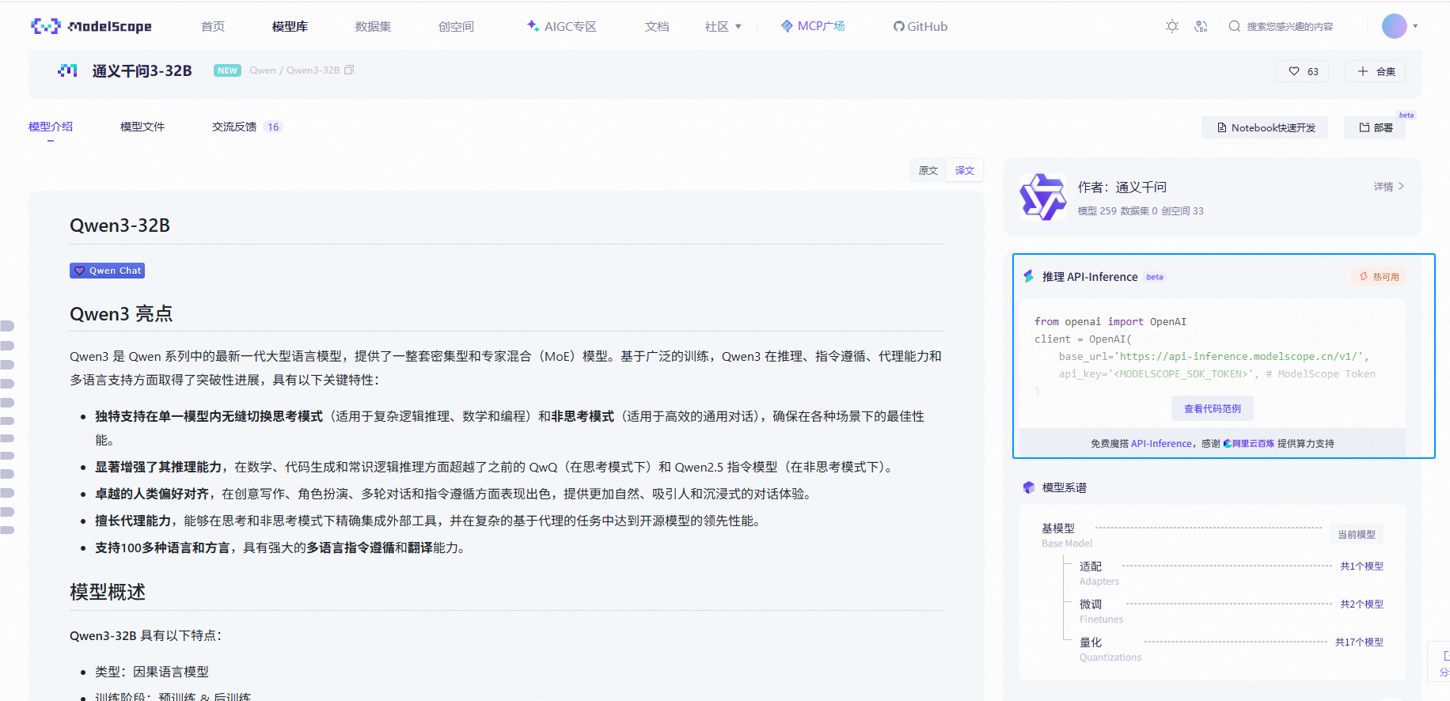Select the 量化 Quantizations tree row
This screenshot has width=1450, height=701.
1232,650
